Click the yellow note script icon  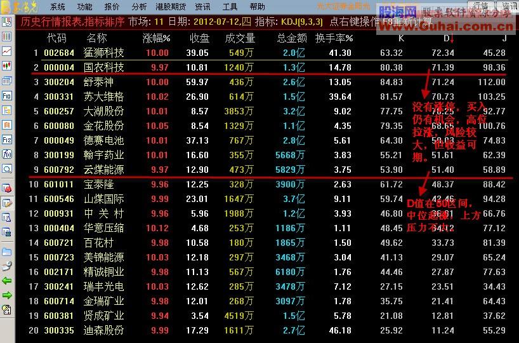[6, 310]
